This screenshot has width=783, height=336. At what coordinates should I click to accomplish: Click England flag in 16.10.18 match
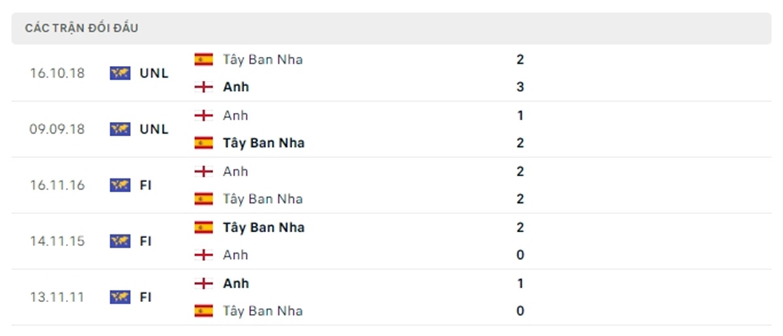coord(204,87)
